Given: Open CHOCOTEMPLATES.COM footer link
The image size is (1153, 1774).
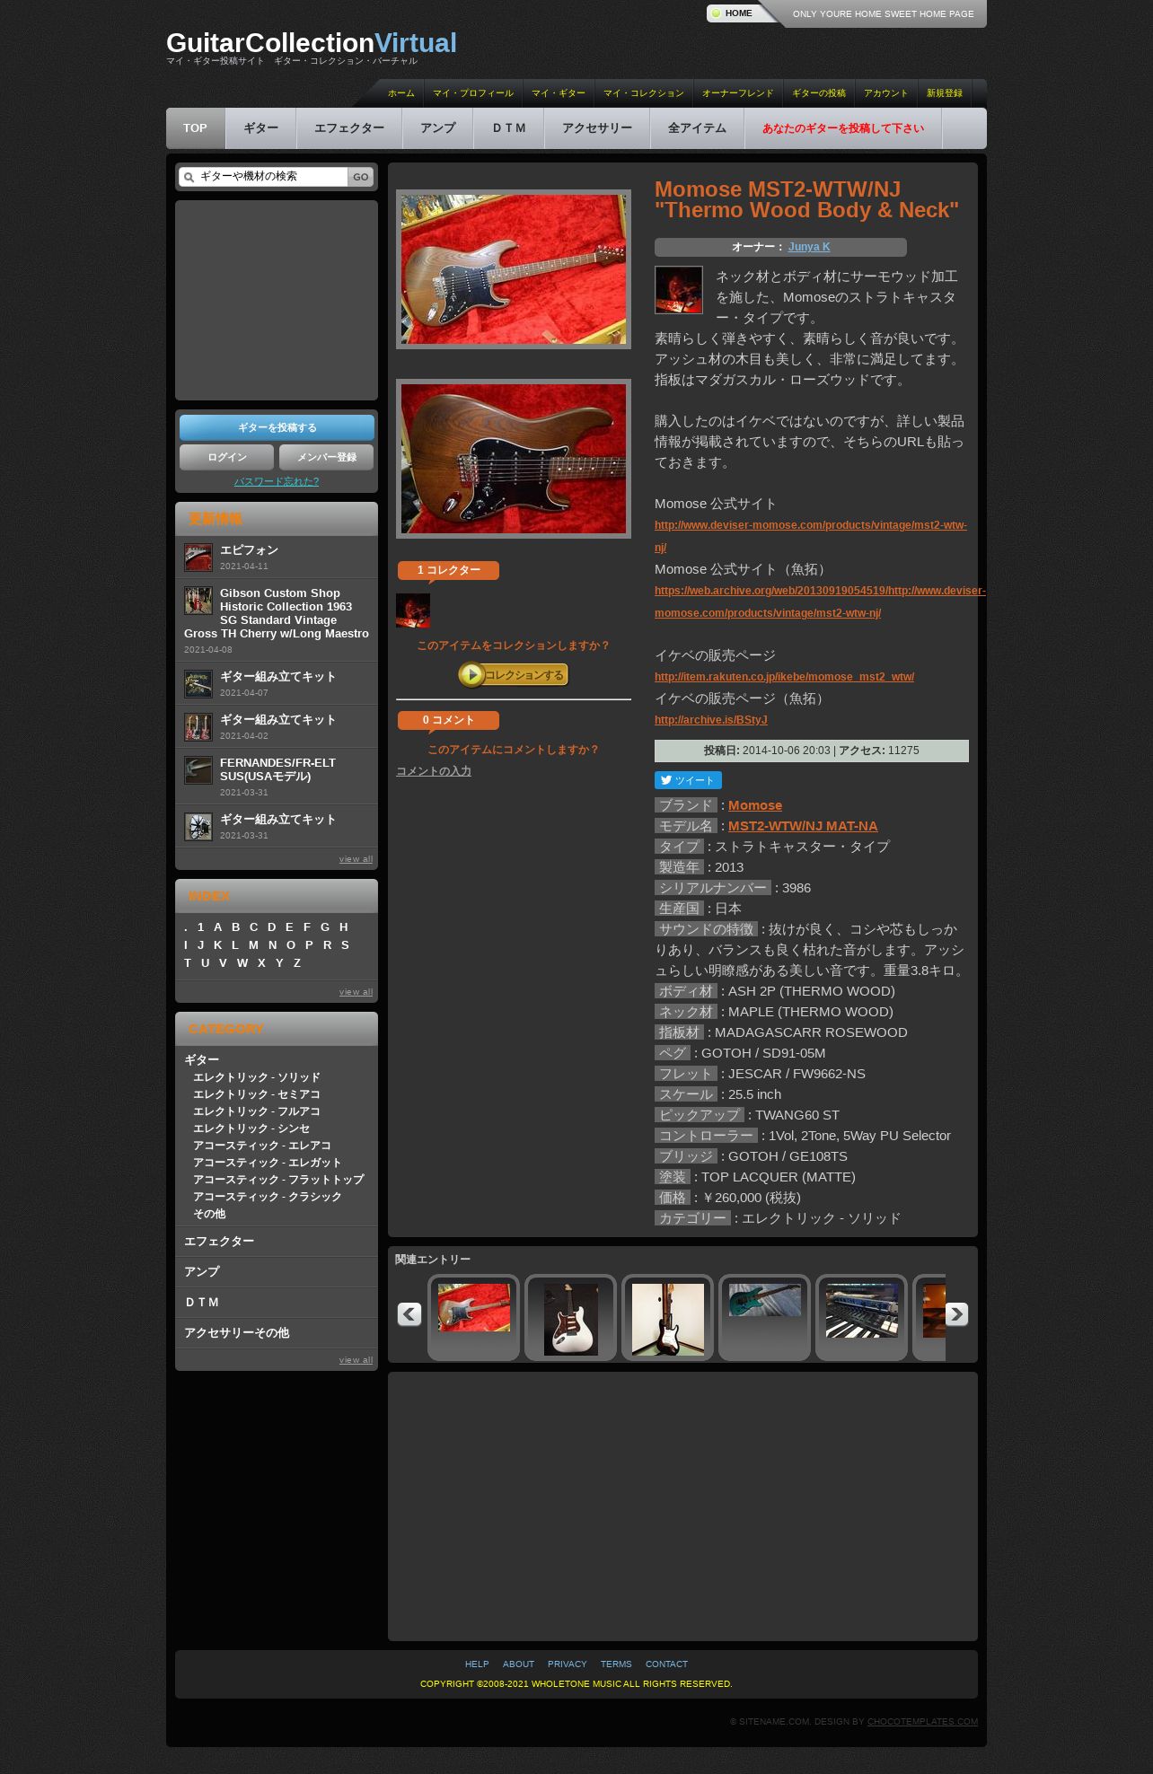Looking at the screenshot, I should [x=922, y=1722].
